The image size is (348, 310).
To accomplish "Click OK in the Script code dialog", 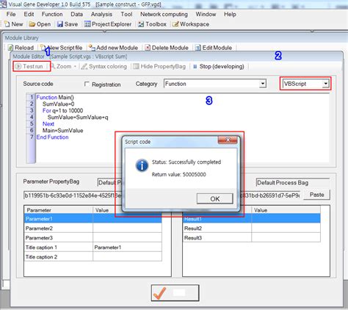I will tap(215, 198).
